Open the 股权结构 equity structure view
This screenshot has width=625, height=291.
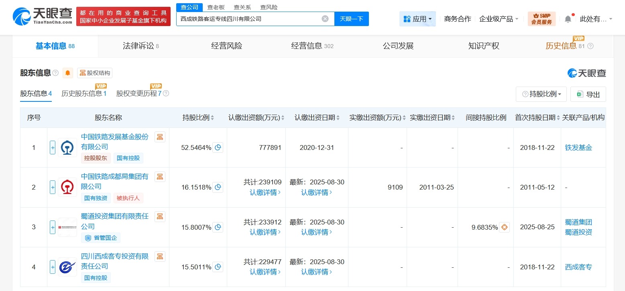[x=95, y=73]
